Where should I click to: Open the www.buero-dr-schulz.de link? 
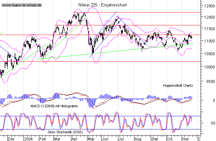tap(21, 6)
